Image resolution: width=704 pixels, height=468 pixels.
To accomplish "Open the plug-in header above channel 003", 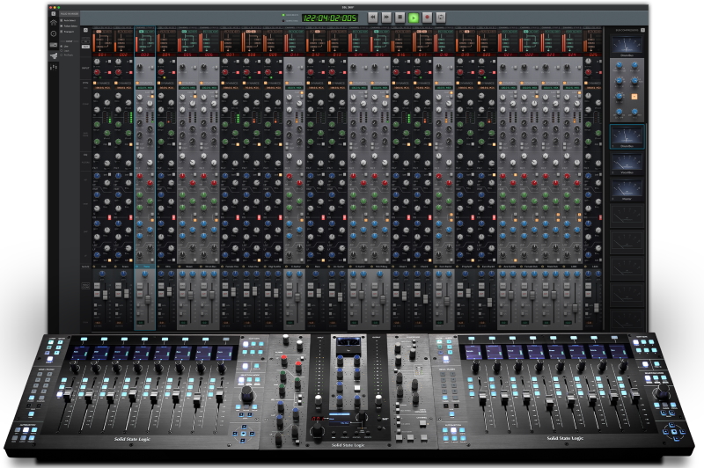I will (x=144, y=28).
